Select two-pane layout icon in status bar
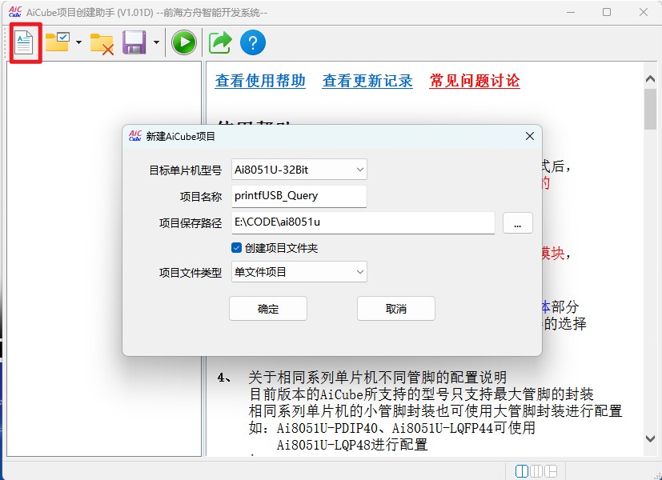Image resolution: width=662 pixels, height=480 pixels. tap(522, 472)
